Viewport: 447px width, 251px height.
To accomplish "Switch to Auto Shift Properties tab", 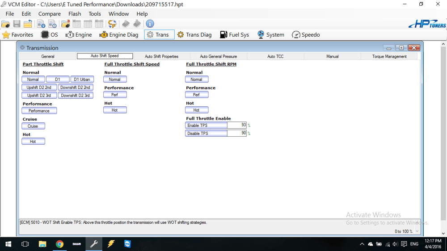I will tap(161, 56).
